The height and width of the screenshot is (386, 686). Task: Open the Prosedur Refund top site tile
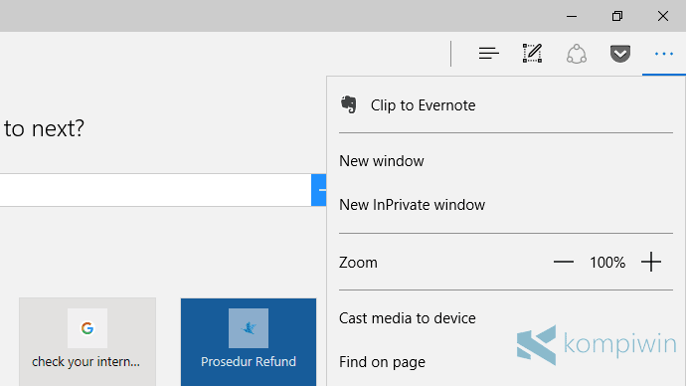pos(249,342)
